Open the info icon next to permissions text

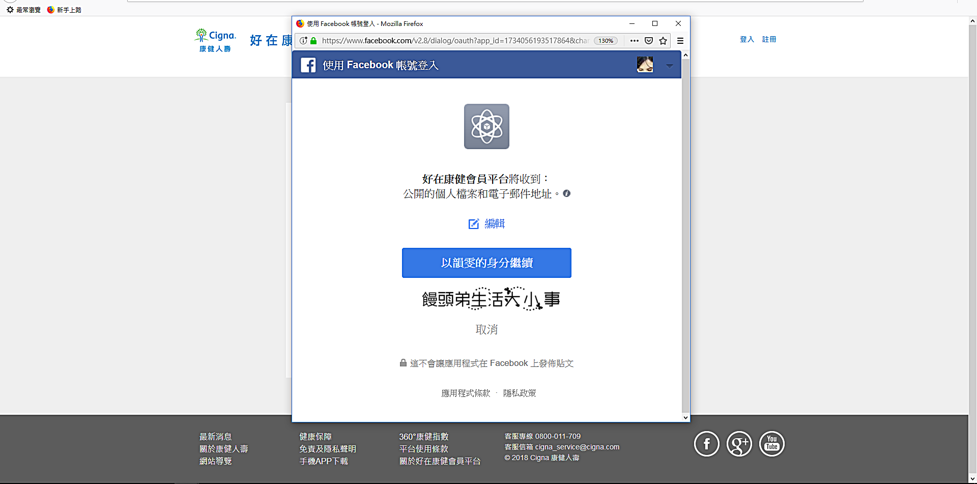click(566, 193)
